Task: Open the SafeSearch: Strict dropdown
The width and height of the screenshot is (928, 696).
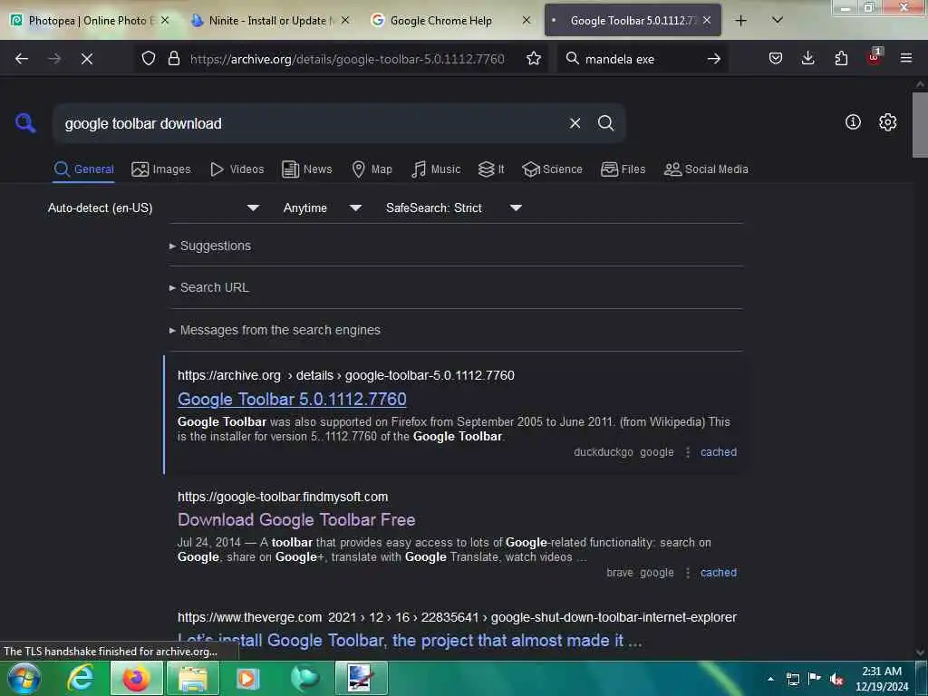Action: [x=453, y=208]
